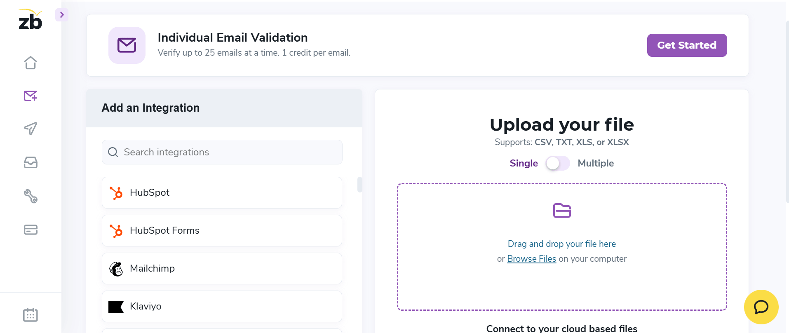
Task: Click the folder icon in upload area
Action: tap(562, 211)
